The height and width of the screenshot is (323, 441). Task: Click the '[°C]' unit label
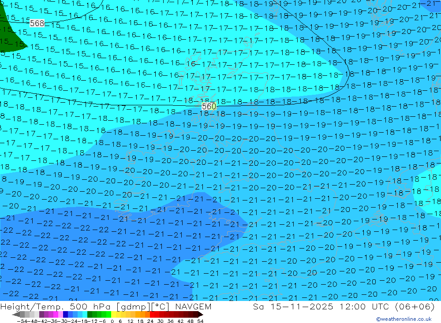point(161,307)
